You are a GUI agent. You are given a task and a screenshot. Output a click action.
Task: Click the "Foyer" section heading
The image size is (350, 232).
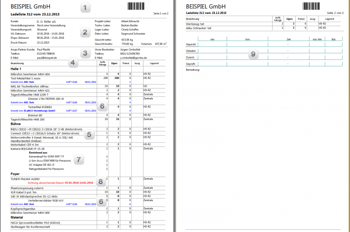click(15, 174)
